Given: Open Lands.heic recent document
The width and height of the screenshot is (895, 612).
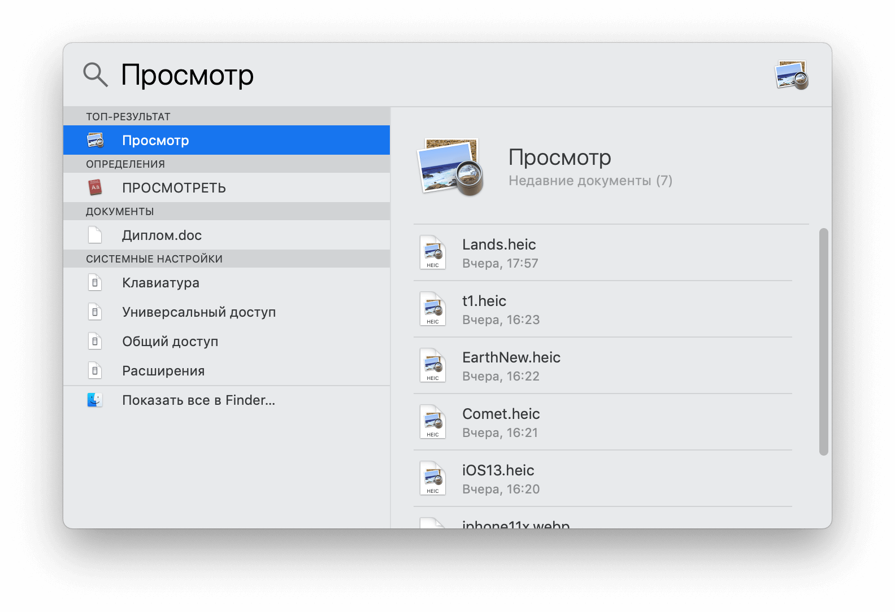Looking at the screenshot, I should 603,252.
